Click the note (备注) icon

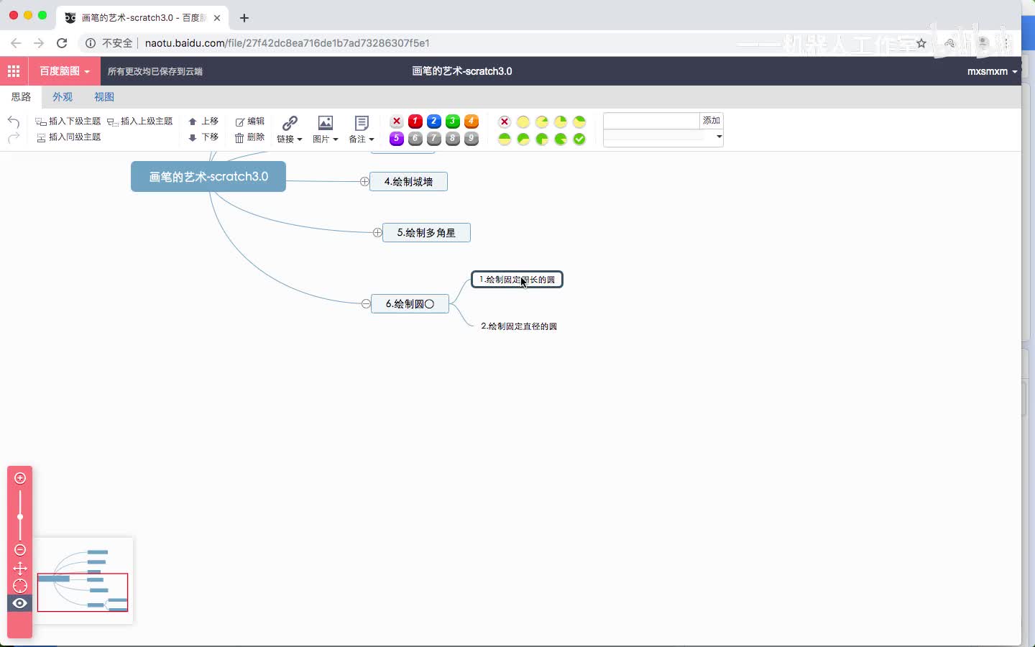point(362,123)
